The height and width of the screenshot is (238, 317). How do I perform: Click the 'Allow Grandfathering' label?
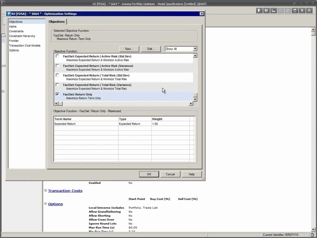point(105,212)
